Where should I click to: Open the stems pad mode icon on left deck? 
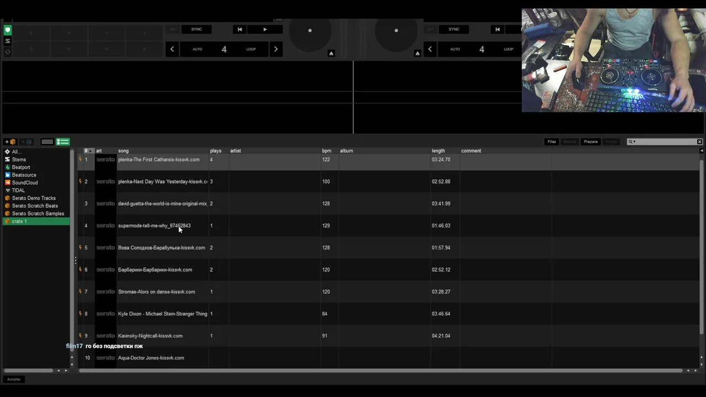click(8, 41)
